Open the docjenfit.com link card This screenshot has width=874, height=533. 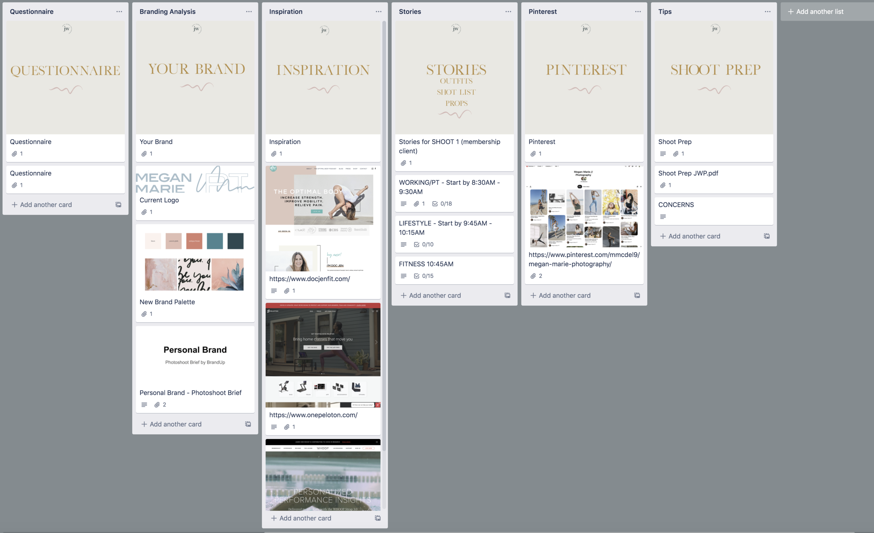(309, 279)
